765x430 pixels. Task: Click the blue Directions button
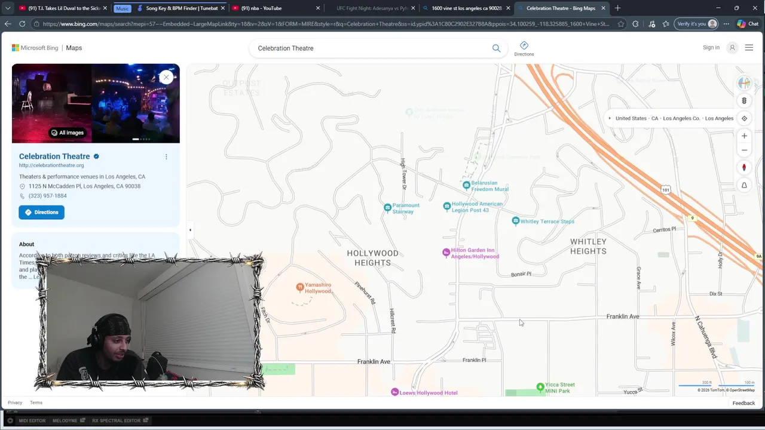point(41,212)
